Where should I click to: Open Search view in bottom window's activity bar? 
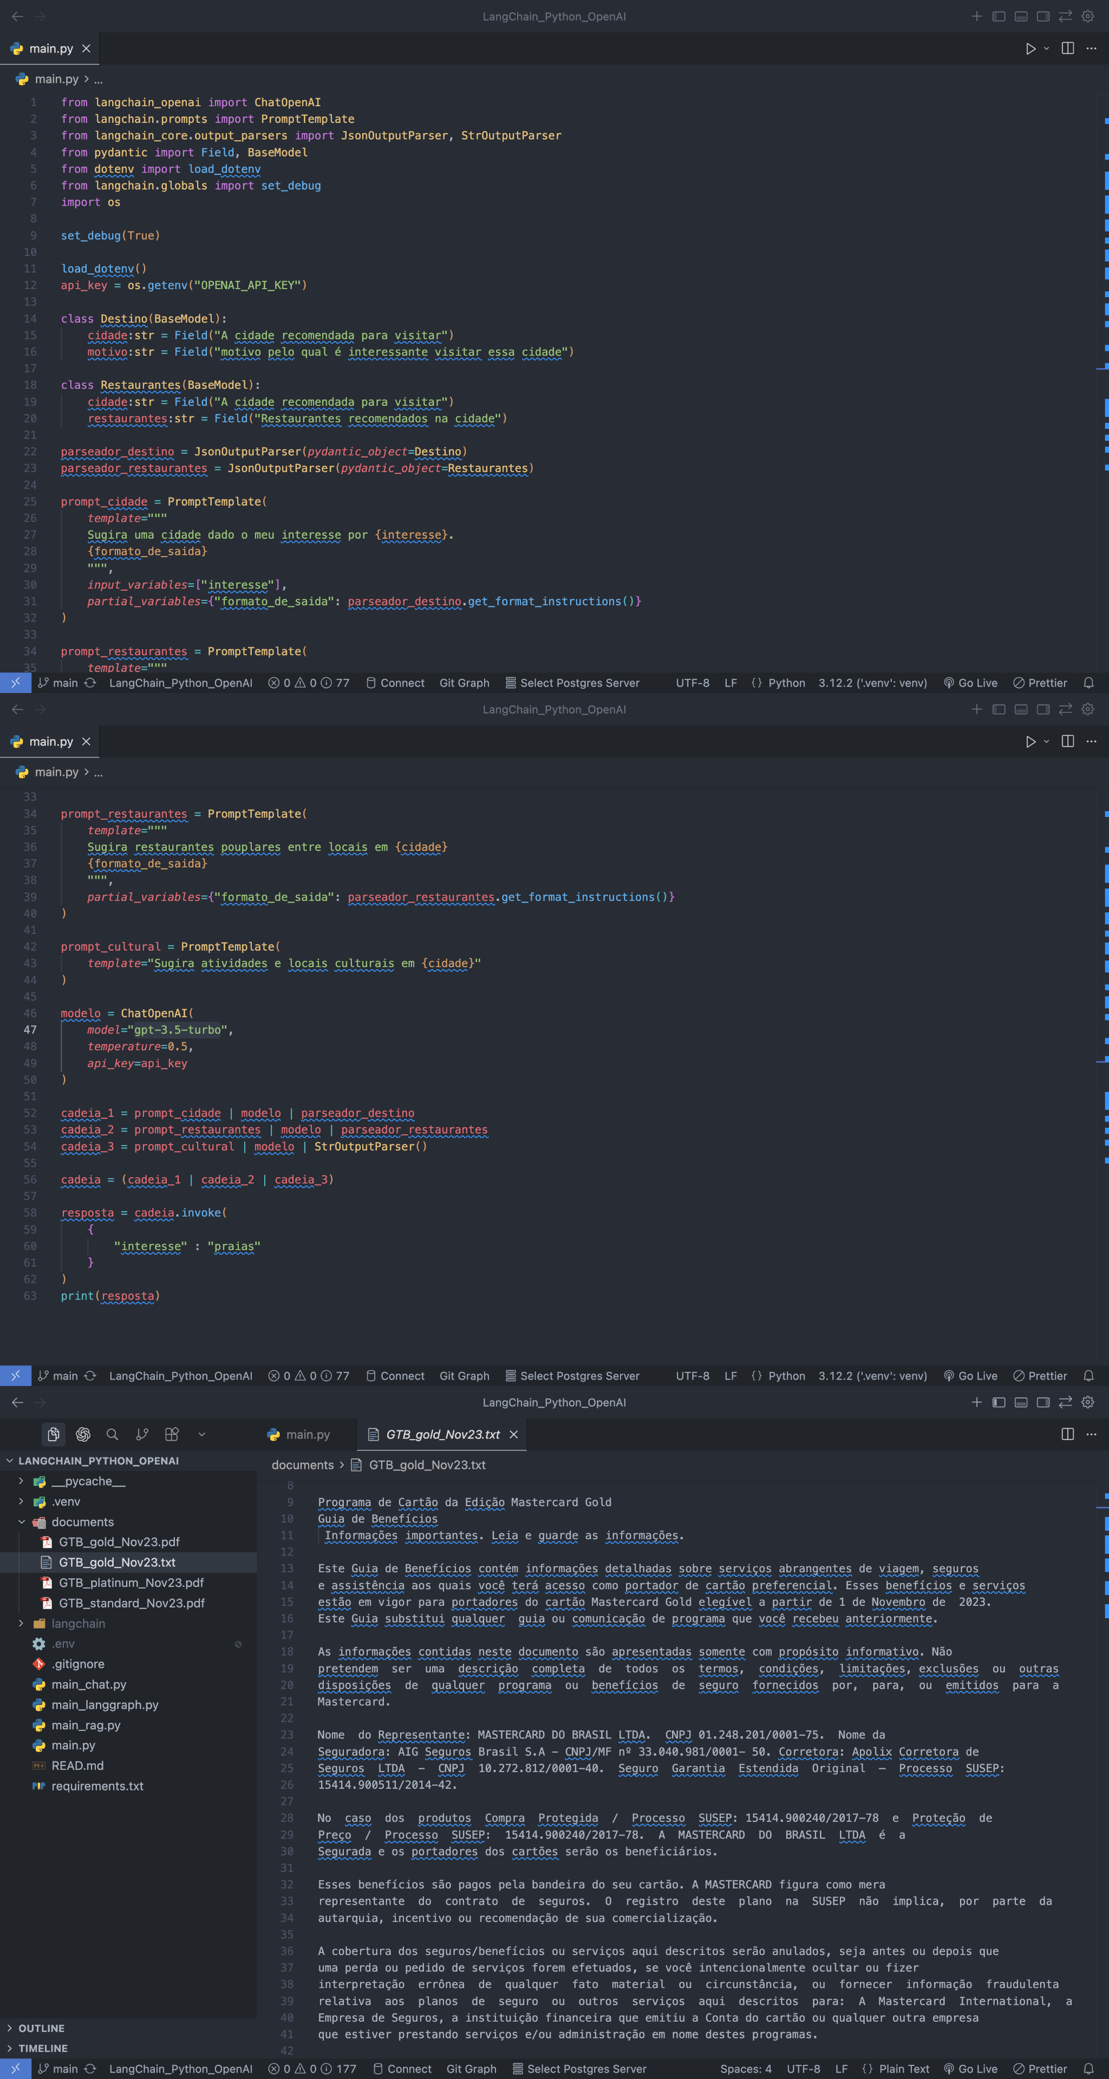(112, 1434)
